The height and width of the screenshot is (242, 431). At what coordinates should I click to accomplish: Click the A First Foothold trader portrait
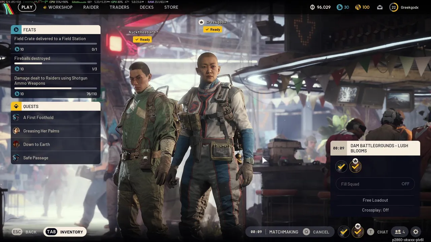click(x=16, y=117)
